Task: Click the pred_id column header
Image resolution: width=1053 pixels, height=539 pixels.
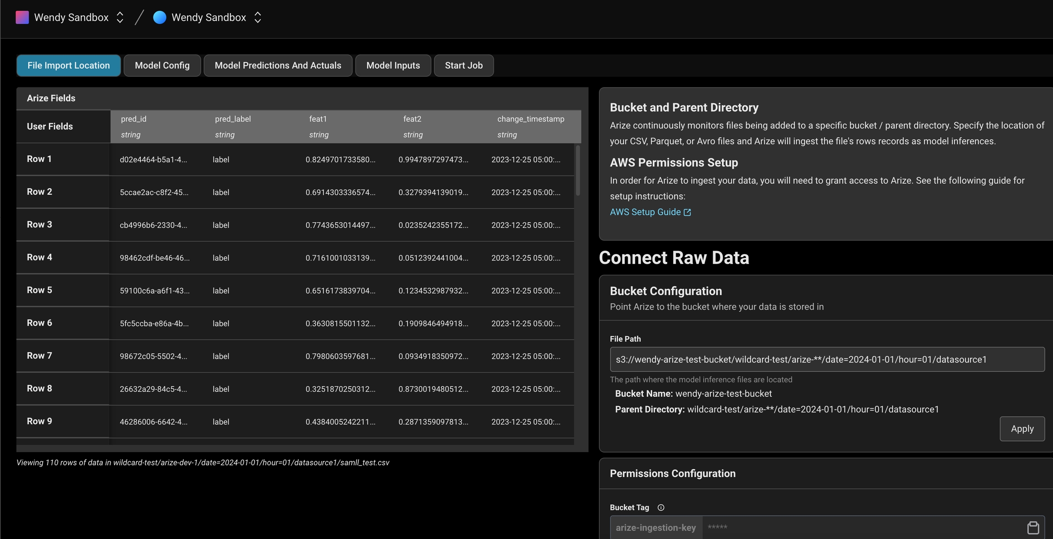Action: (x=133, y=119)
